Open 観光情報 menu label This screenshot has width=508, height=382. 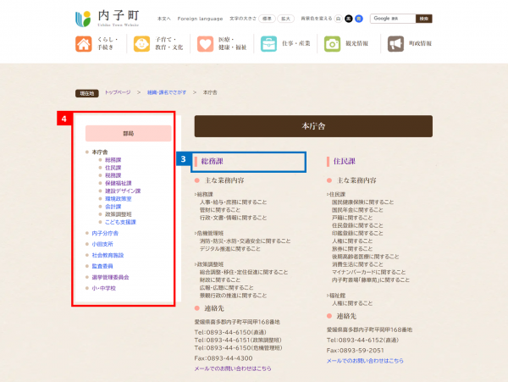coord(356,43)
